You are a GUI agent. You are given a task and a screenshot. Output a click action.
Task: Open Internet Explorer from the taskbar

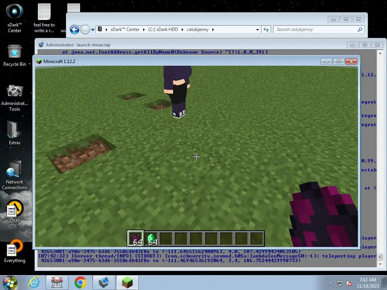(34, 282)
